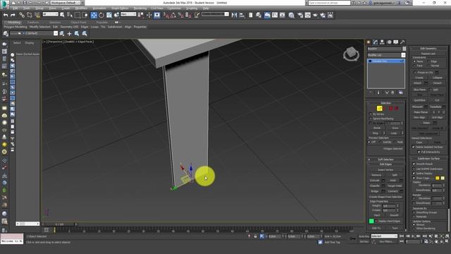451x254 pixels.
Task: Toggle the Angle Snap icon
Action: (x=173, y=15)
